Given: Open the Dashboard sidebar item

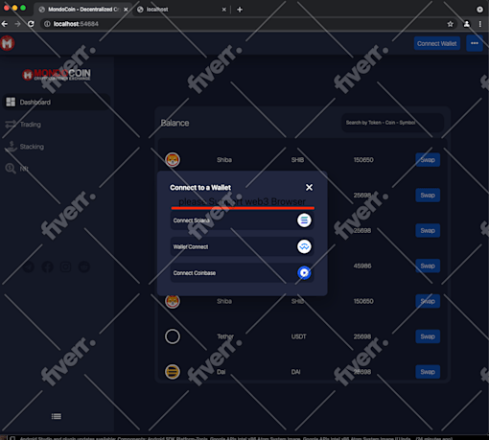Looking at the screenshot, I should coord(57,102).
